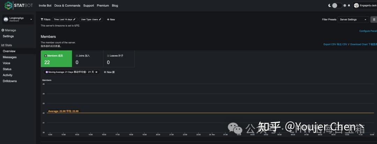This screenshot has width=377, height=144.
Task: Add a new filter with + New
Action: (x=111, y=19)
